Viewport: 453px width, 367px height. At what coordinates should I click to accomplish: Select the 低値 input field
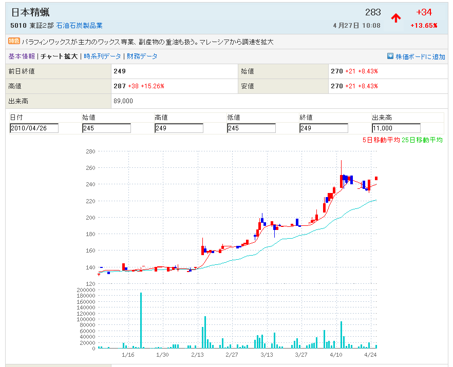[x=251, y=128]
